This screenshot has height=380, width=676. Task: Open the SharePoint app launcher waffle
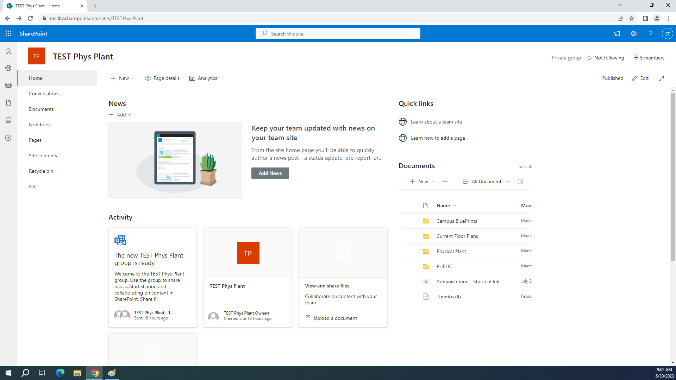point(8,33)
